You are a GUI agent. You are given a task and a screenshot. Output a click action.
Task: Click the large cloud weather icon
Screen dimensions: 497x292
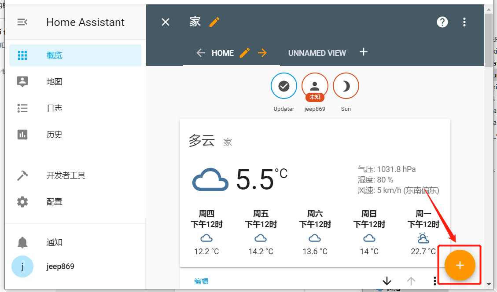coord(210,179)
